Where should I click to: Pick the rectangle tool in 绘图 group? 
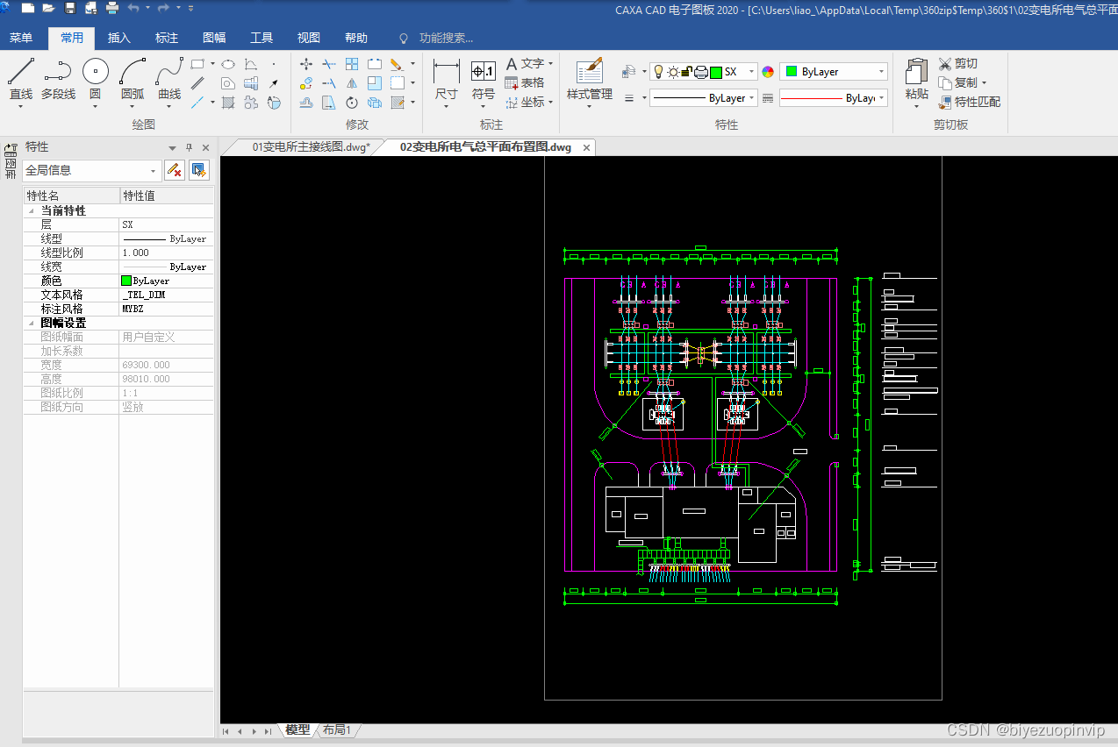(x=197, y=64)
